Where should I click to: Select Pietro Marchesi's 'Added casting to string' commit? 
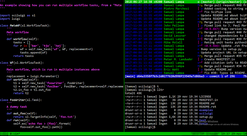click(x=186, y=9)
